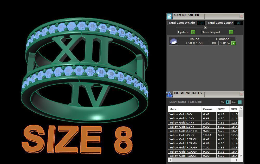This screenshot has height=164, width=260.
Task: Select the Yellow Gold:18KY row
Action: [x=203, y=127]
